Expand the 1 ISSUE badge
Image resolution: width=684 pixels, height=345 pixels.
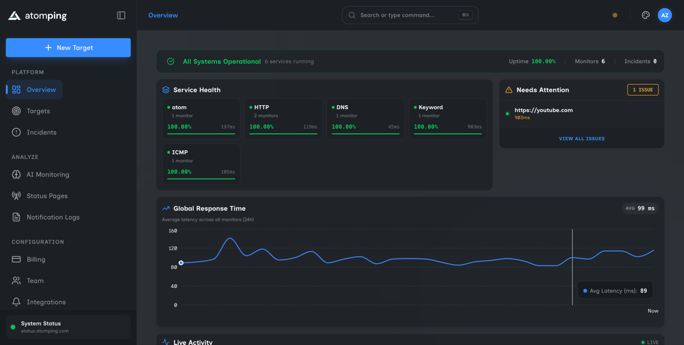[642, 89]
